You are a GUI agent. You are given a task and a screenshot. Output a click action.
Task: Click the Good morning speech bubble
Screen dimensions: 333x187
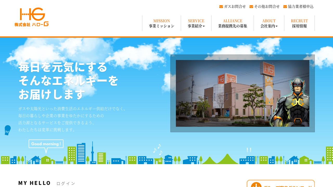coord(46,144)
